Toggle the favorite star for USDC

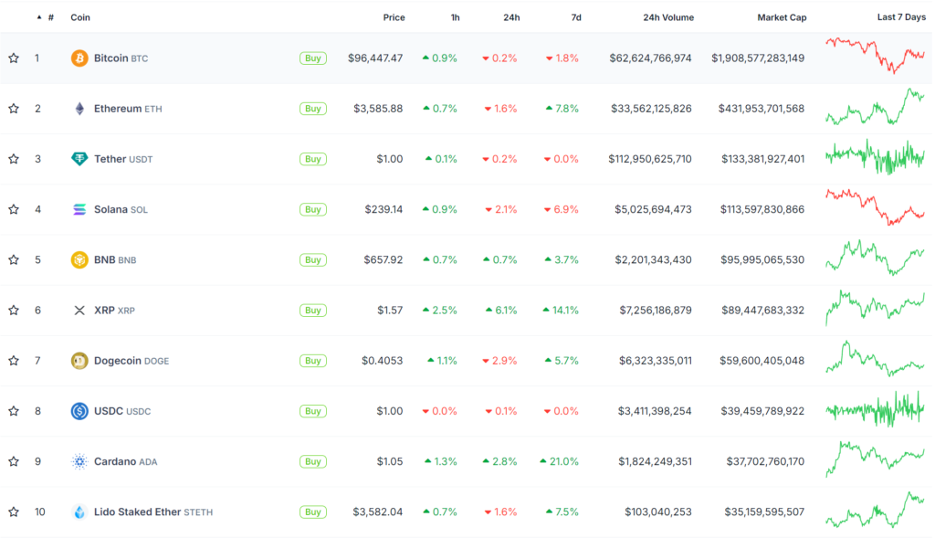pyautogui.click(x=14, y=411)
